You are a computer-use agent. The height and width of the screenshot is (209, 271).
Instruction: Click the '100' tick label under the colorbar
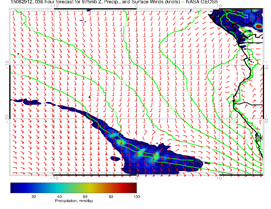(x=137, y=197)
